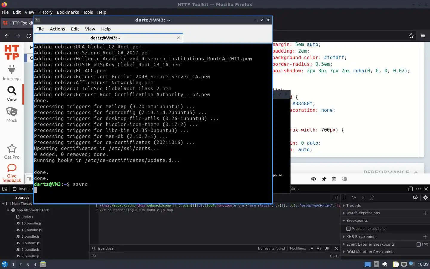Screen dimensions: 430x269
Task: Add an XHR breakpoint with plus icon
Action: [425, 237]
